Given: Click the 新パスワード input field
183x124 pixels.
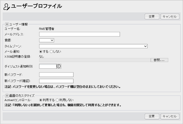Looking at the screenshot, I should coord(56,75).
